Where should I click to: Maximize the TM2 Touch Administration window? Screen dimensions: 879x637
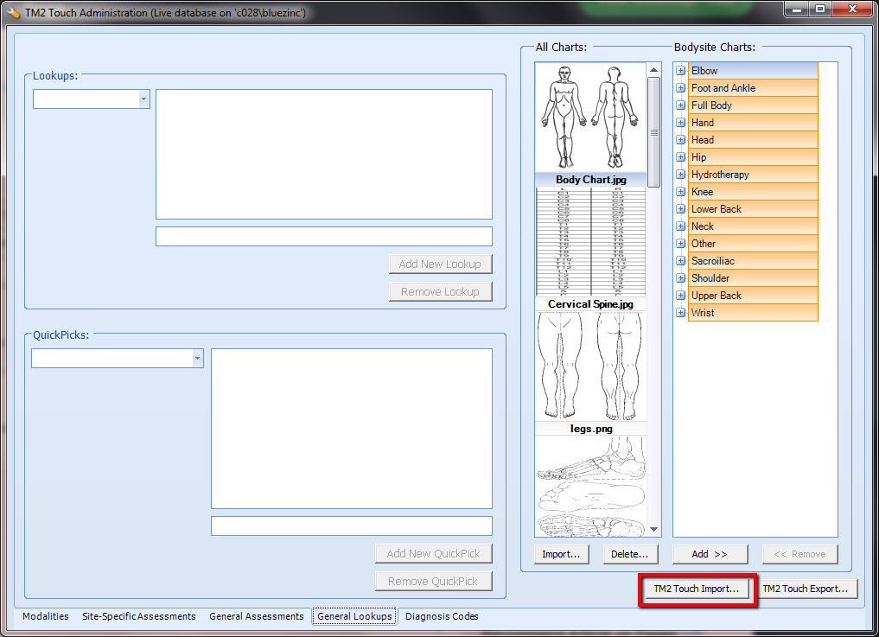pyautogui.click(x=821, y=9)
